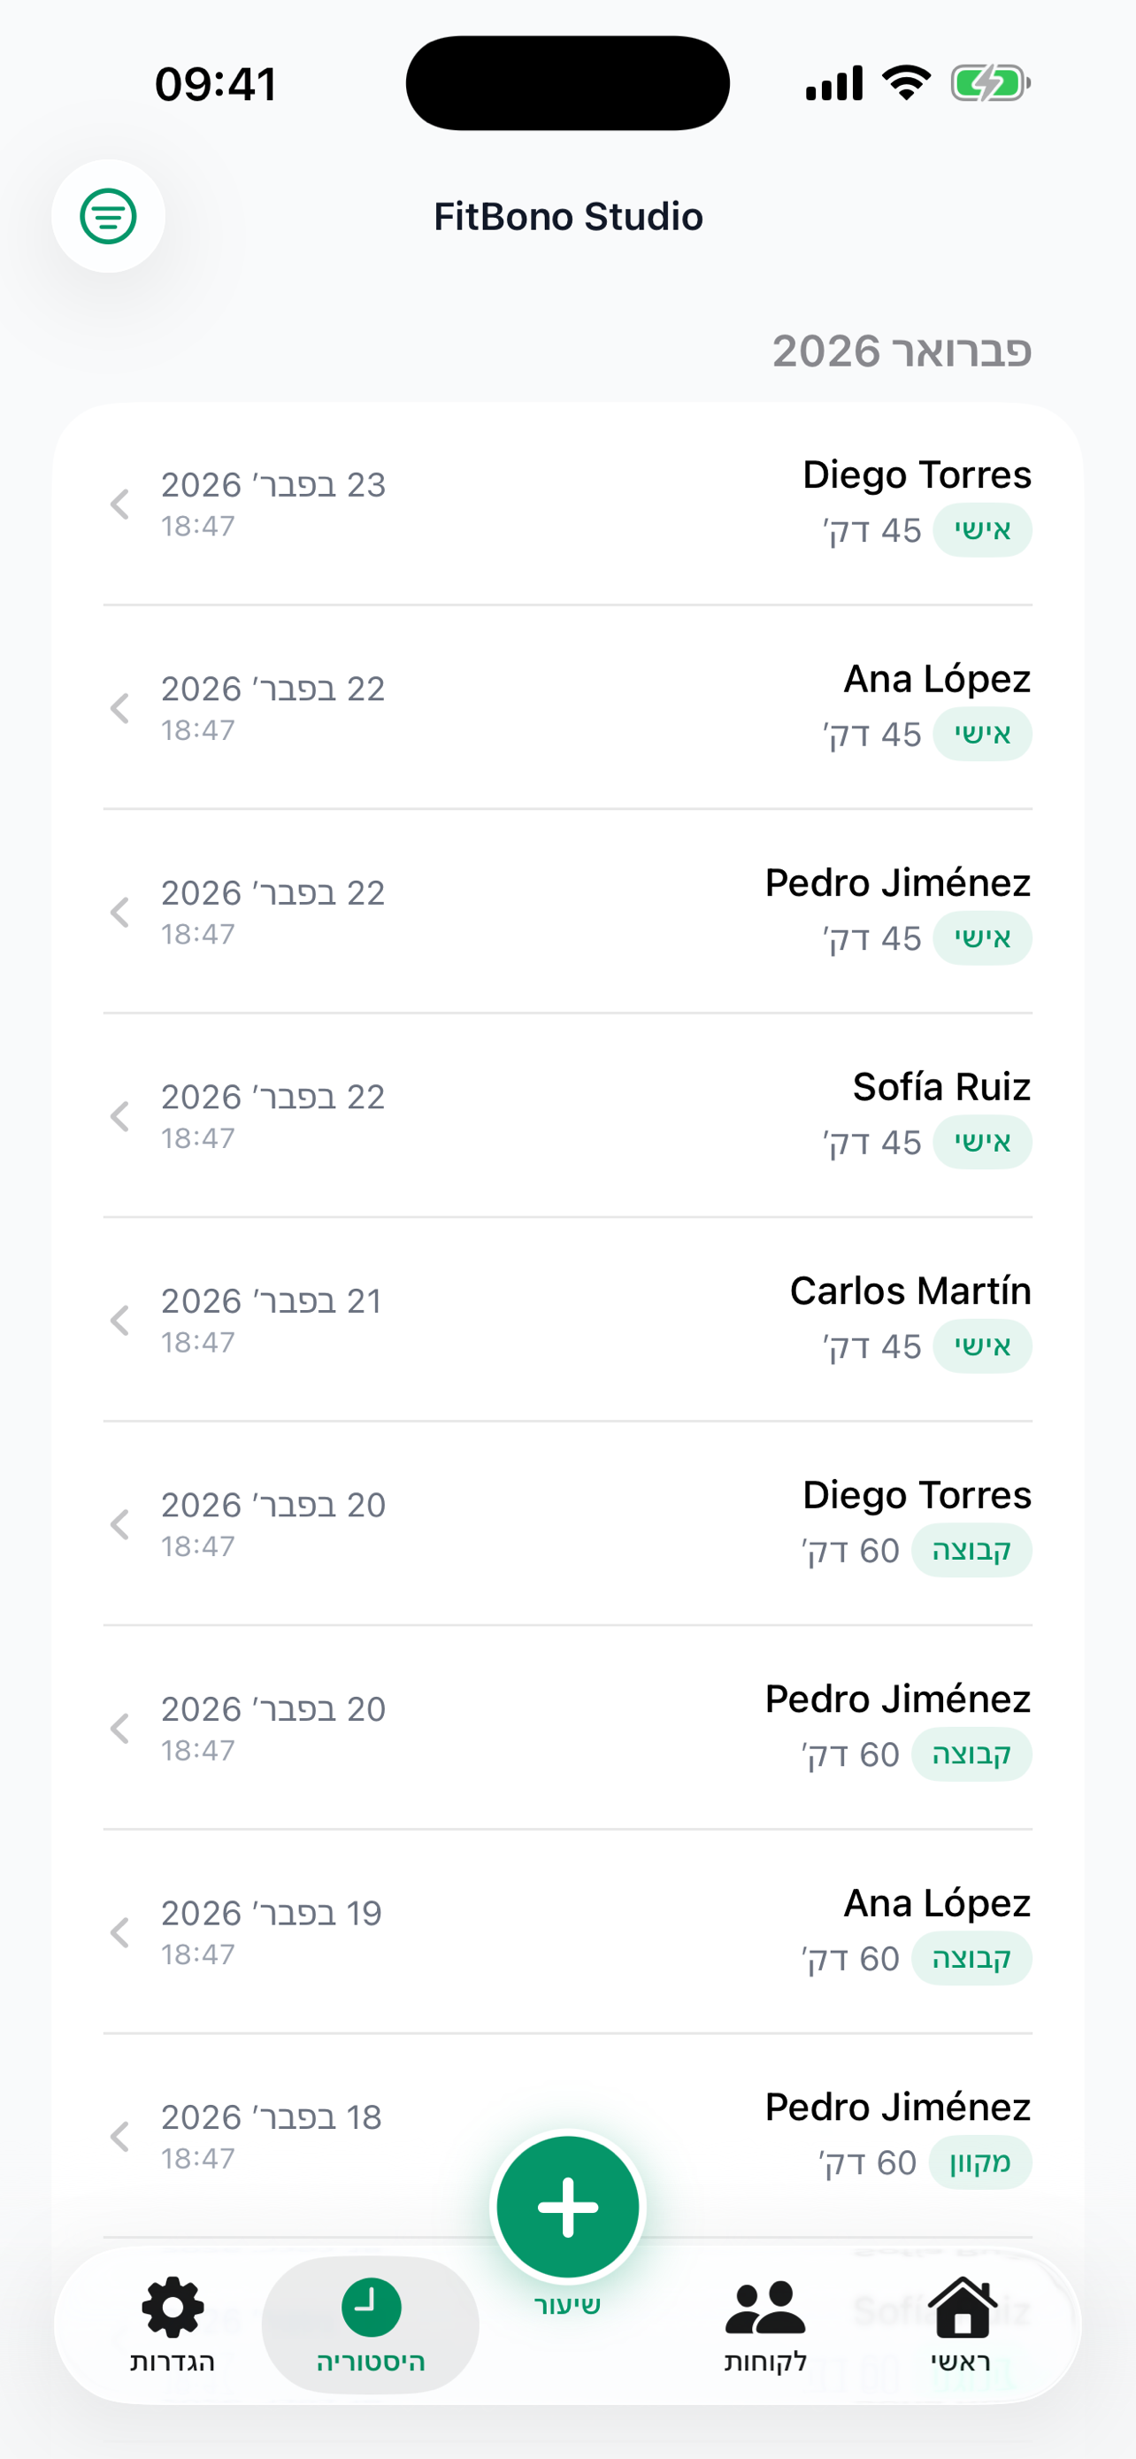Open chevron for Carlos Martín 21 Feb session
Image resolution: width=1136 pixels, height=2459 pixels.
120,1320
